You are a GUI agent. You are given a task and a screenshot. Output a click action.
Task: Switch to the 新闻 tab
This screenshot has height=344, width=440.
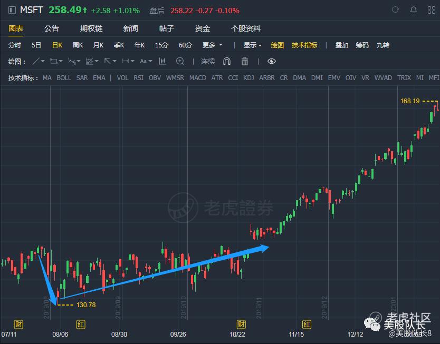tap(130, 28)
